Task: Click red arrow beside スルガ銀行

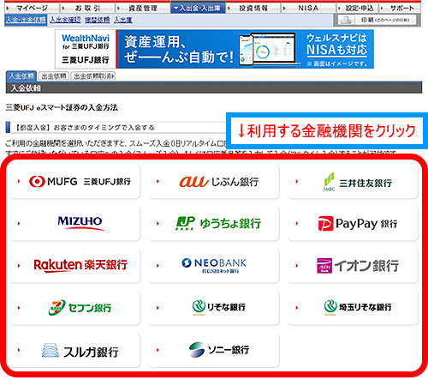Action: click(x=19, y=350)
